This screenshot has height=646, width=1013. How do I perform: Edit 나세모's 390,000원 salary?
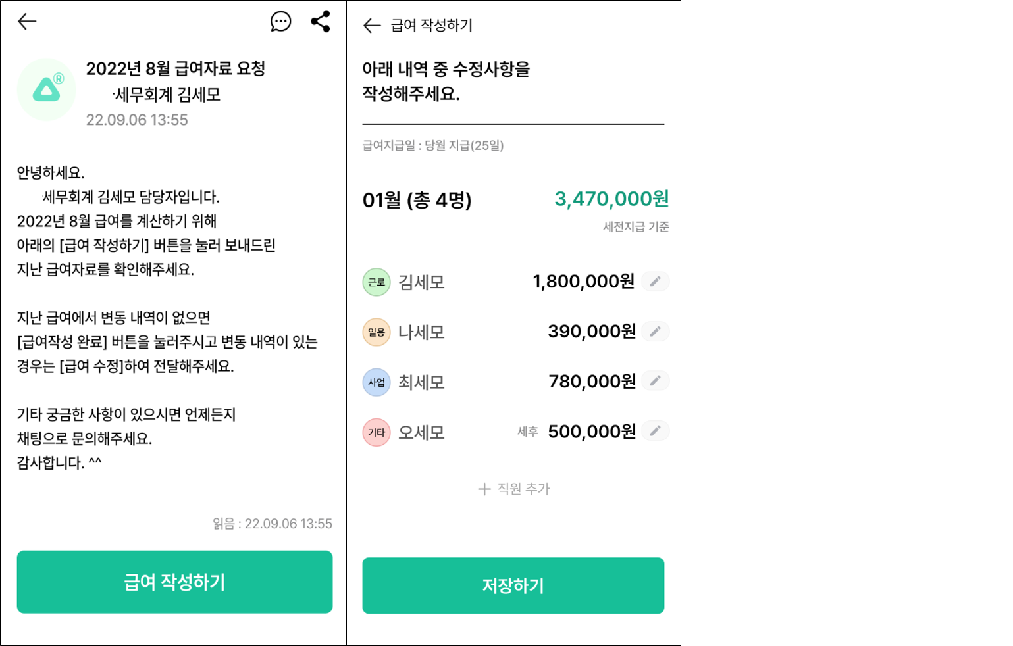[656, 332]
